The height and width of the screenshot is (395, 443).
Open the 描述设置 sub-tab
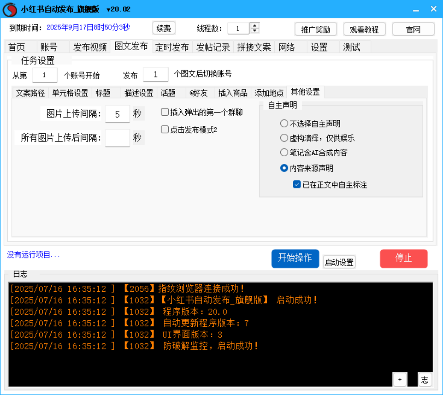(139, 93)
